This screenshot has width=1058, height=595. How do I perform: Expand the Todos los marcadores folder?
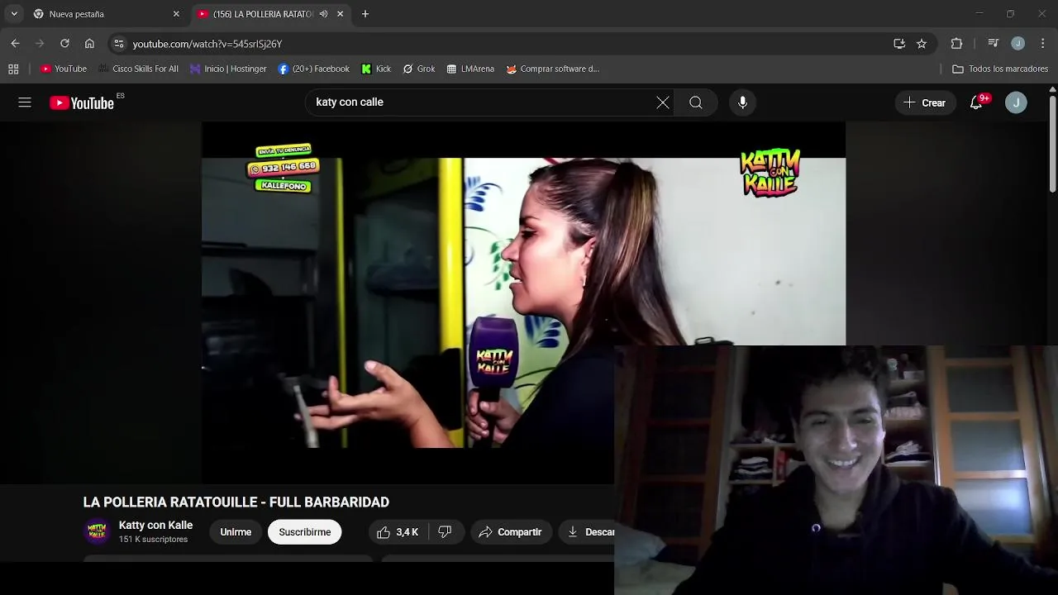(x=1000, y=69)
